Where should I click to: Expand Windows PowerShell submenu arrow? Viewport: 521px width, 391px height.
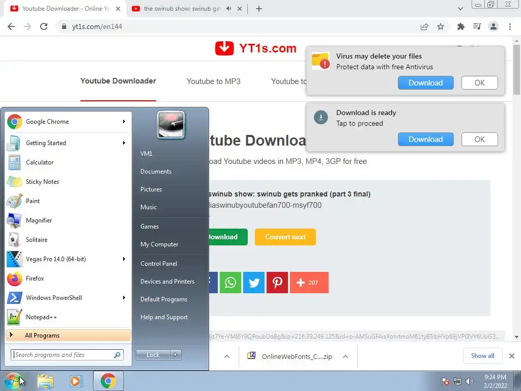click(x=124, y=297)
